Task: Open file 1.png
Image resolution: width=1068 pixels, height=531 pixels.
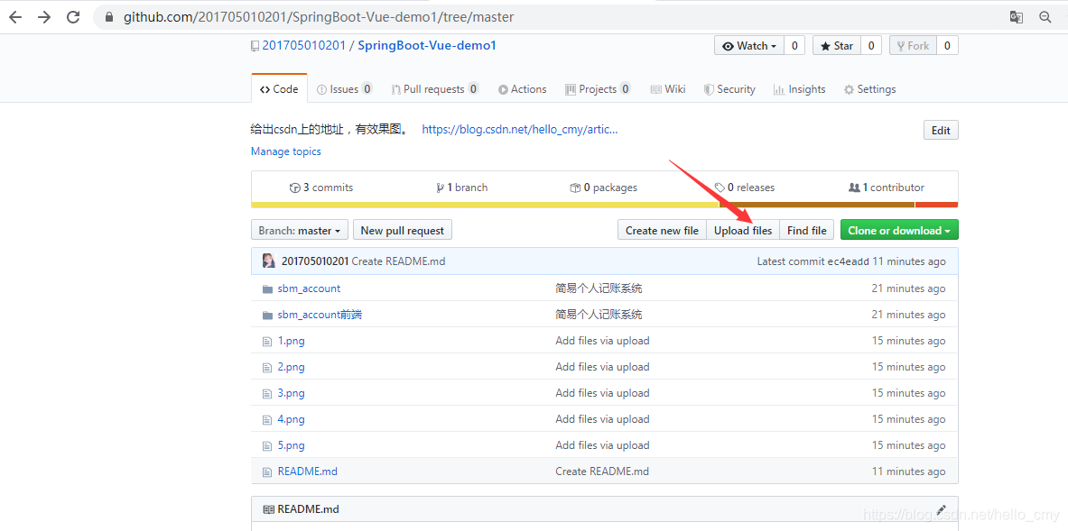Action: [x=291, y=341]
